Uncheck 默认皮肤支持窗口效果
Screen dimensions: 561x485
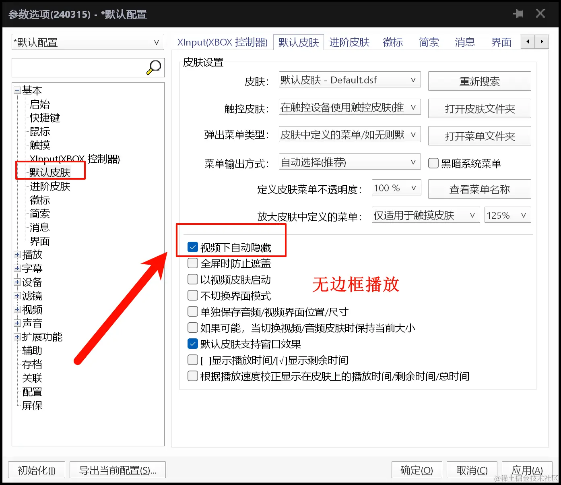tap(192, 344)
